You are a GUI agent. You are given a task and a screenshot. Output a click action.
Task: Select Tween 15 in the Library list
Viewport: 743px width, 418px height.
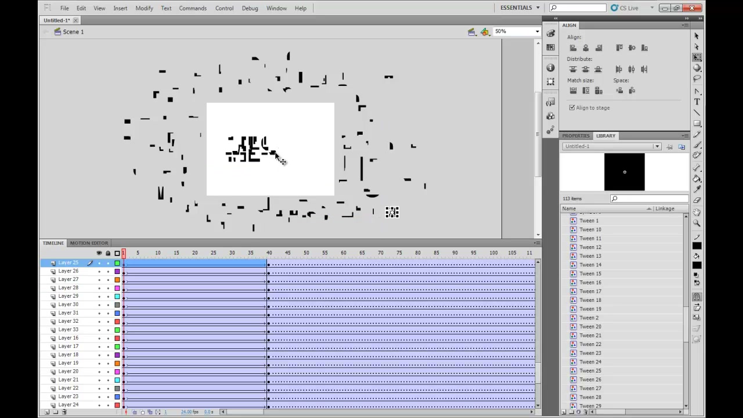pyautogui.click(x=590, y=273)
